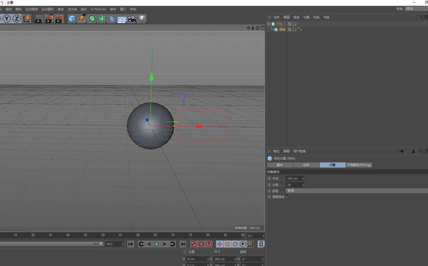Click the 基本 tab in attributes panel
The width and height of the screenshot is (428, 266).
coord(280,165)
